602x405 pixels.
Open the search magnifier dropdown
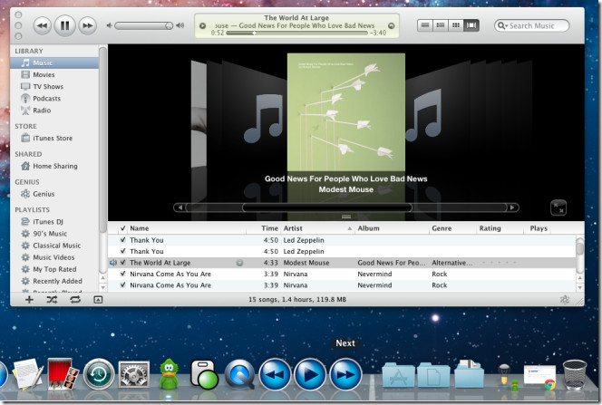point(502,25)
